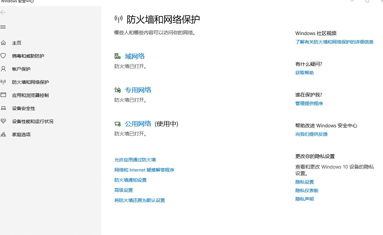The height and width of the screenshot is (235, 383).
Task: Click the house icon next to 专用网络
Action: click(x=117, y=90)
